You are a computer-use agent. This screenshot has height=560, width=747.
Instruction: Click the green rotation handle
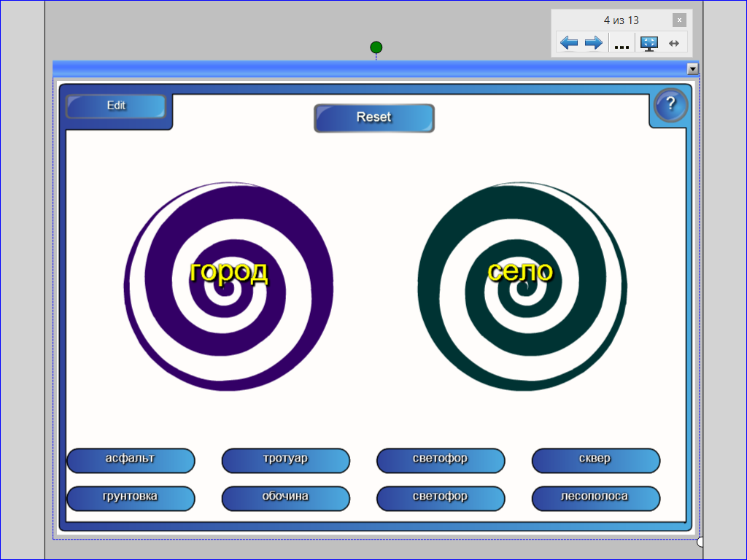pyautogui.click(x=376, y=47)
